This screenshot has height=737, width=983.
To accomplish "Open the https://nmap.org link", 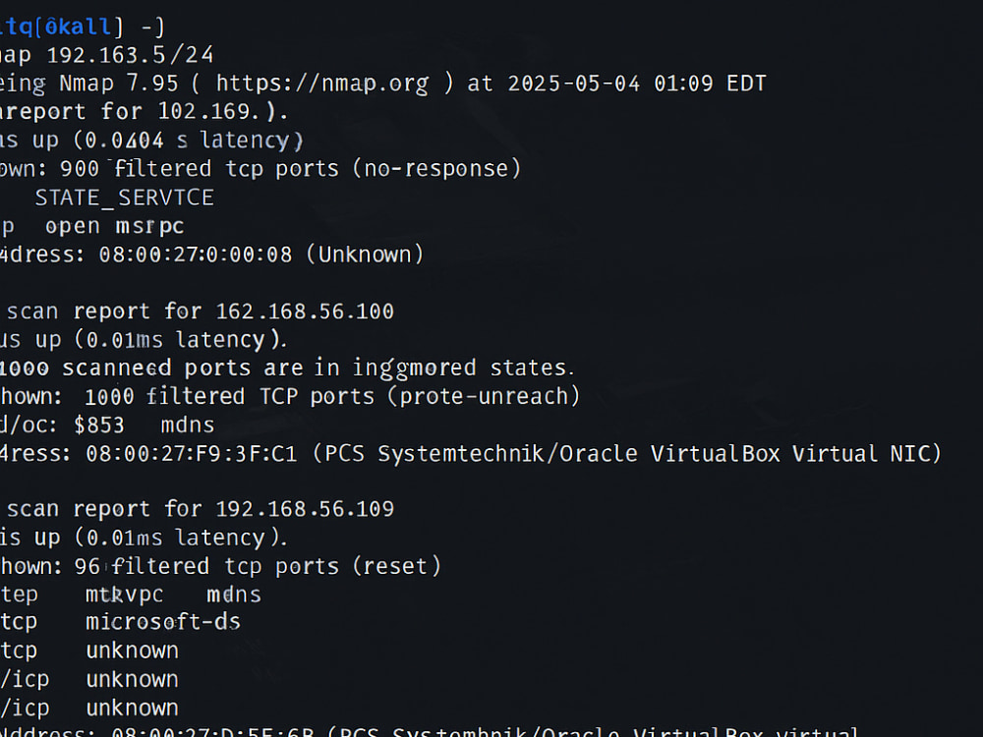I will click(322, 84).
